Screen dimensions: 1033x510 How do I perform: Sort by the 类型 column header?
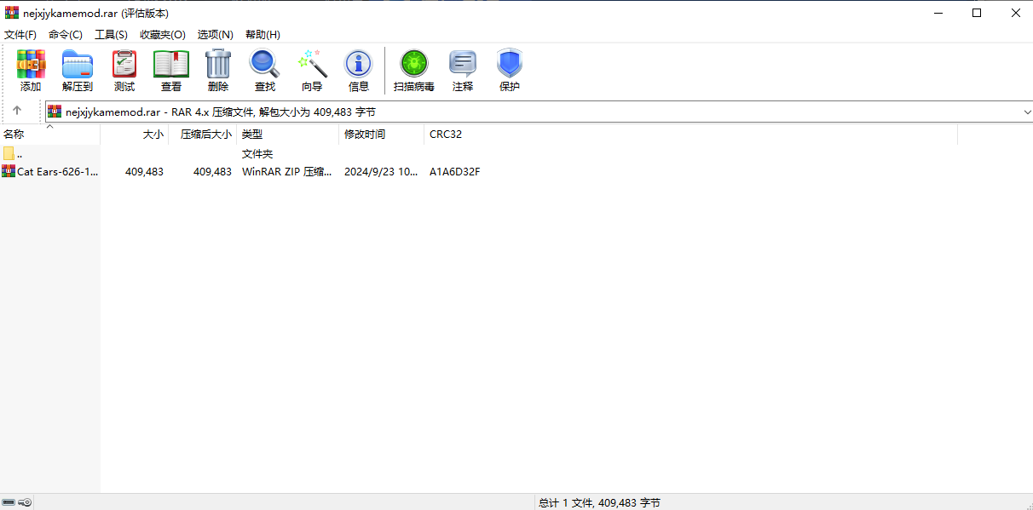(288, 135)
